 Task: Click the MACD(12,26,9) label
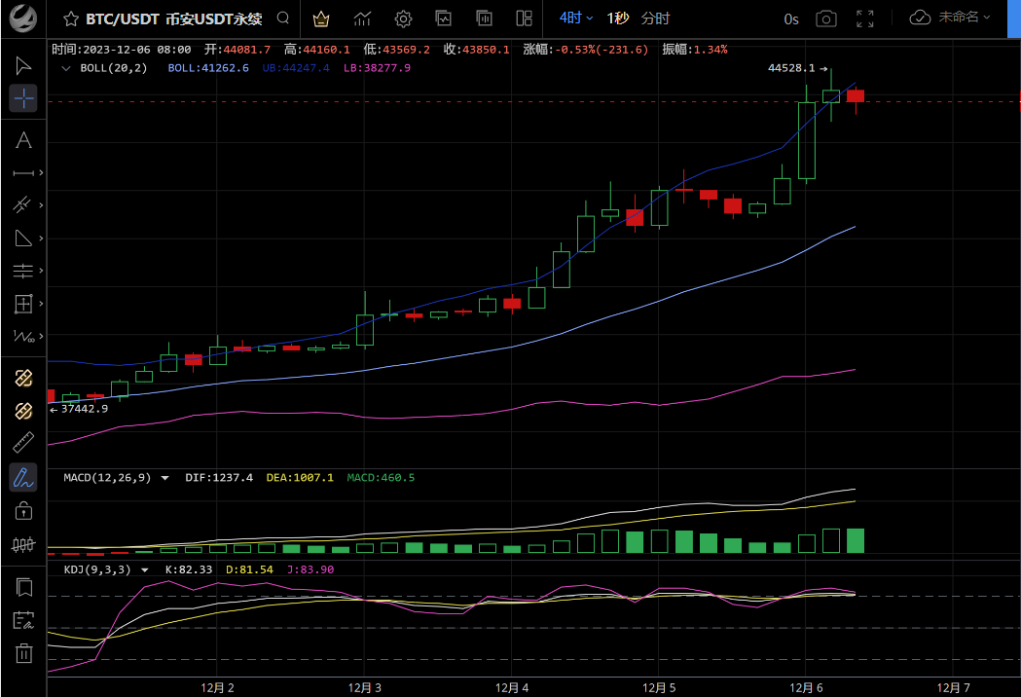click(107, 477)
